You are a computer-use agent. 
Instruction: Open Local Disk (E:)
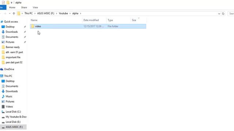(13, 122)
